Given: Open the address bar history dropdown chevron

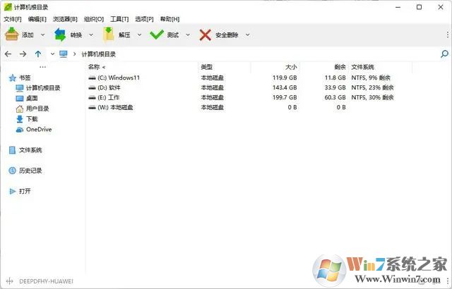Looking at the screenshot, I should (52, 54).
